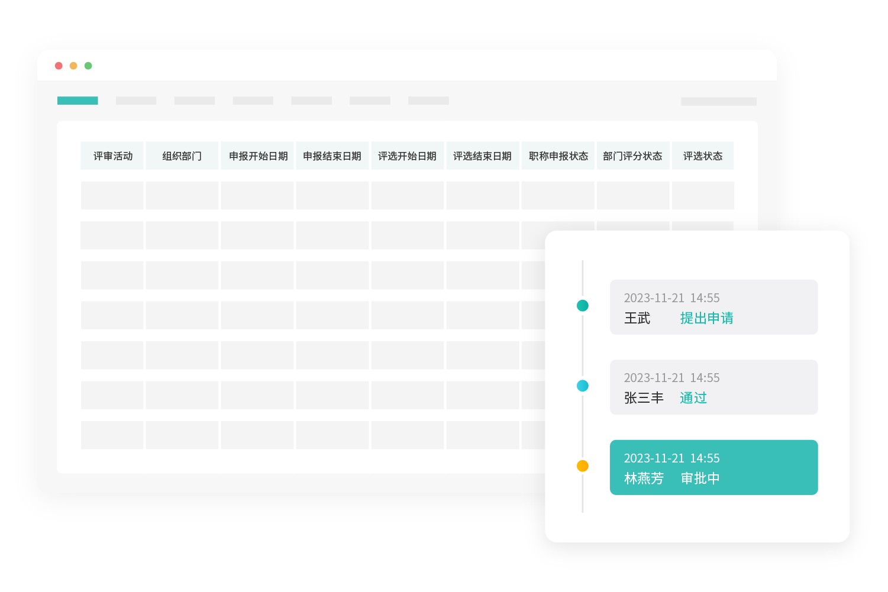Screen dimensions: 888x592
Task: Click the gray placeholder bar at the top right
Action: point(718,102)
